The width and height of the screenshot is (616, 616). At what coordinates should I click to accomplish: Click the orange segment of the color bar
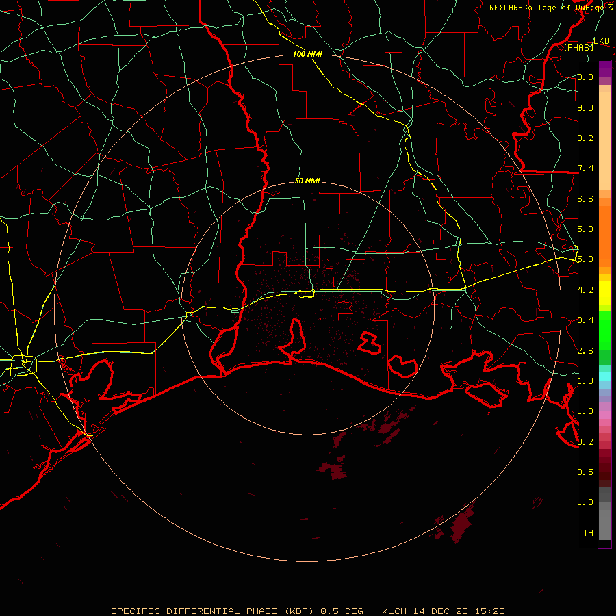tap(604, 237)
